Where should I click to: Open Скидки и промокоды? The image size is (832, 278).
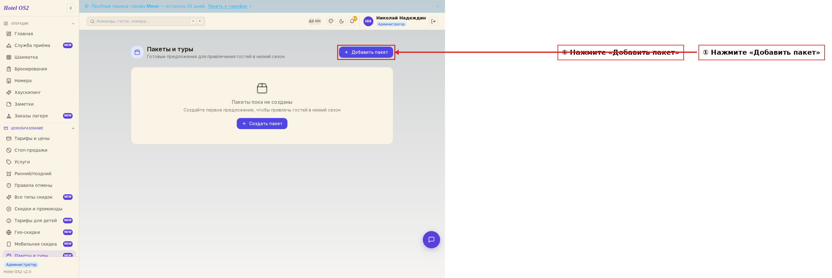(39, 209)
